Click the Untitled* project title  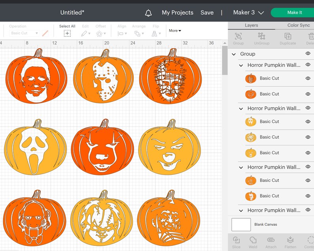point(72,13)
